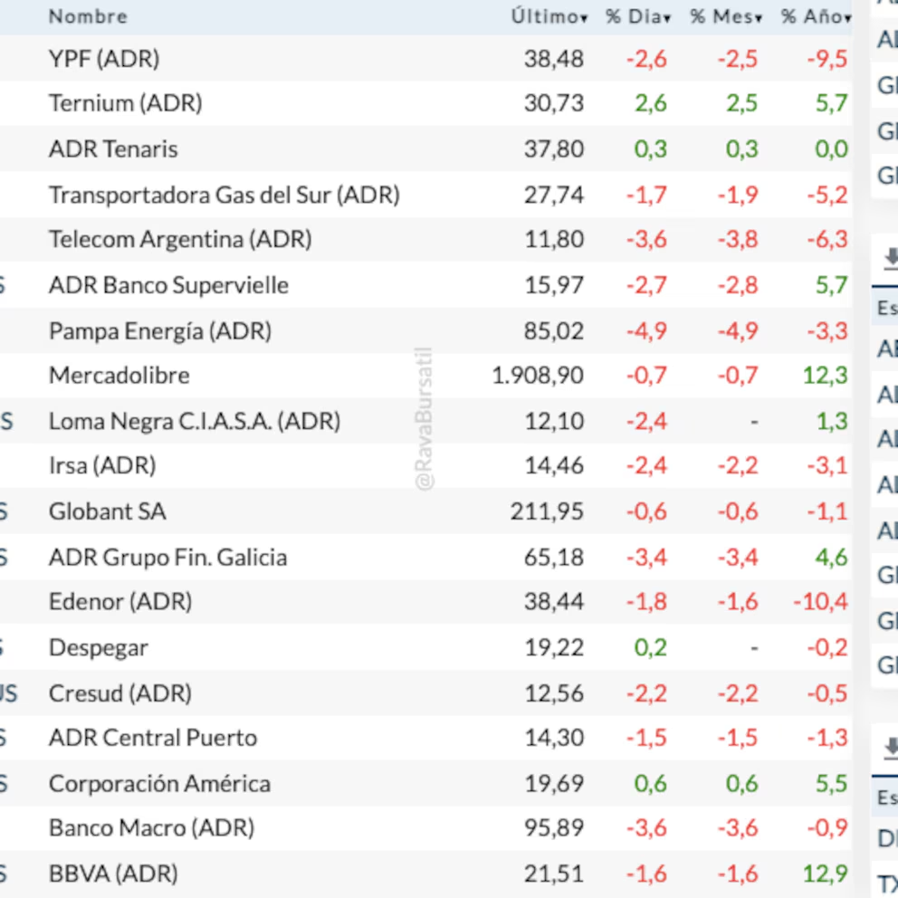Open ADR Banco Supervielle name
The height and width of the screenshot is (898, 898).
click(169, 285)
